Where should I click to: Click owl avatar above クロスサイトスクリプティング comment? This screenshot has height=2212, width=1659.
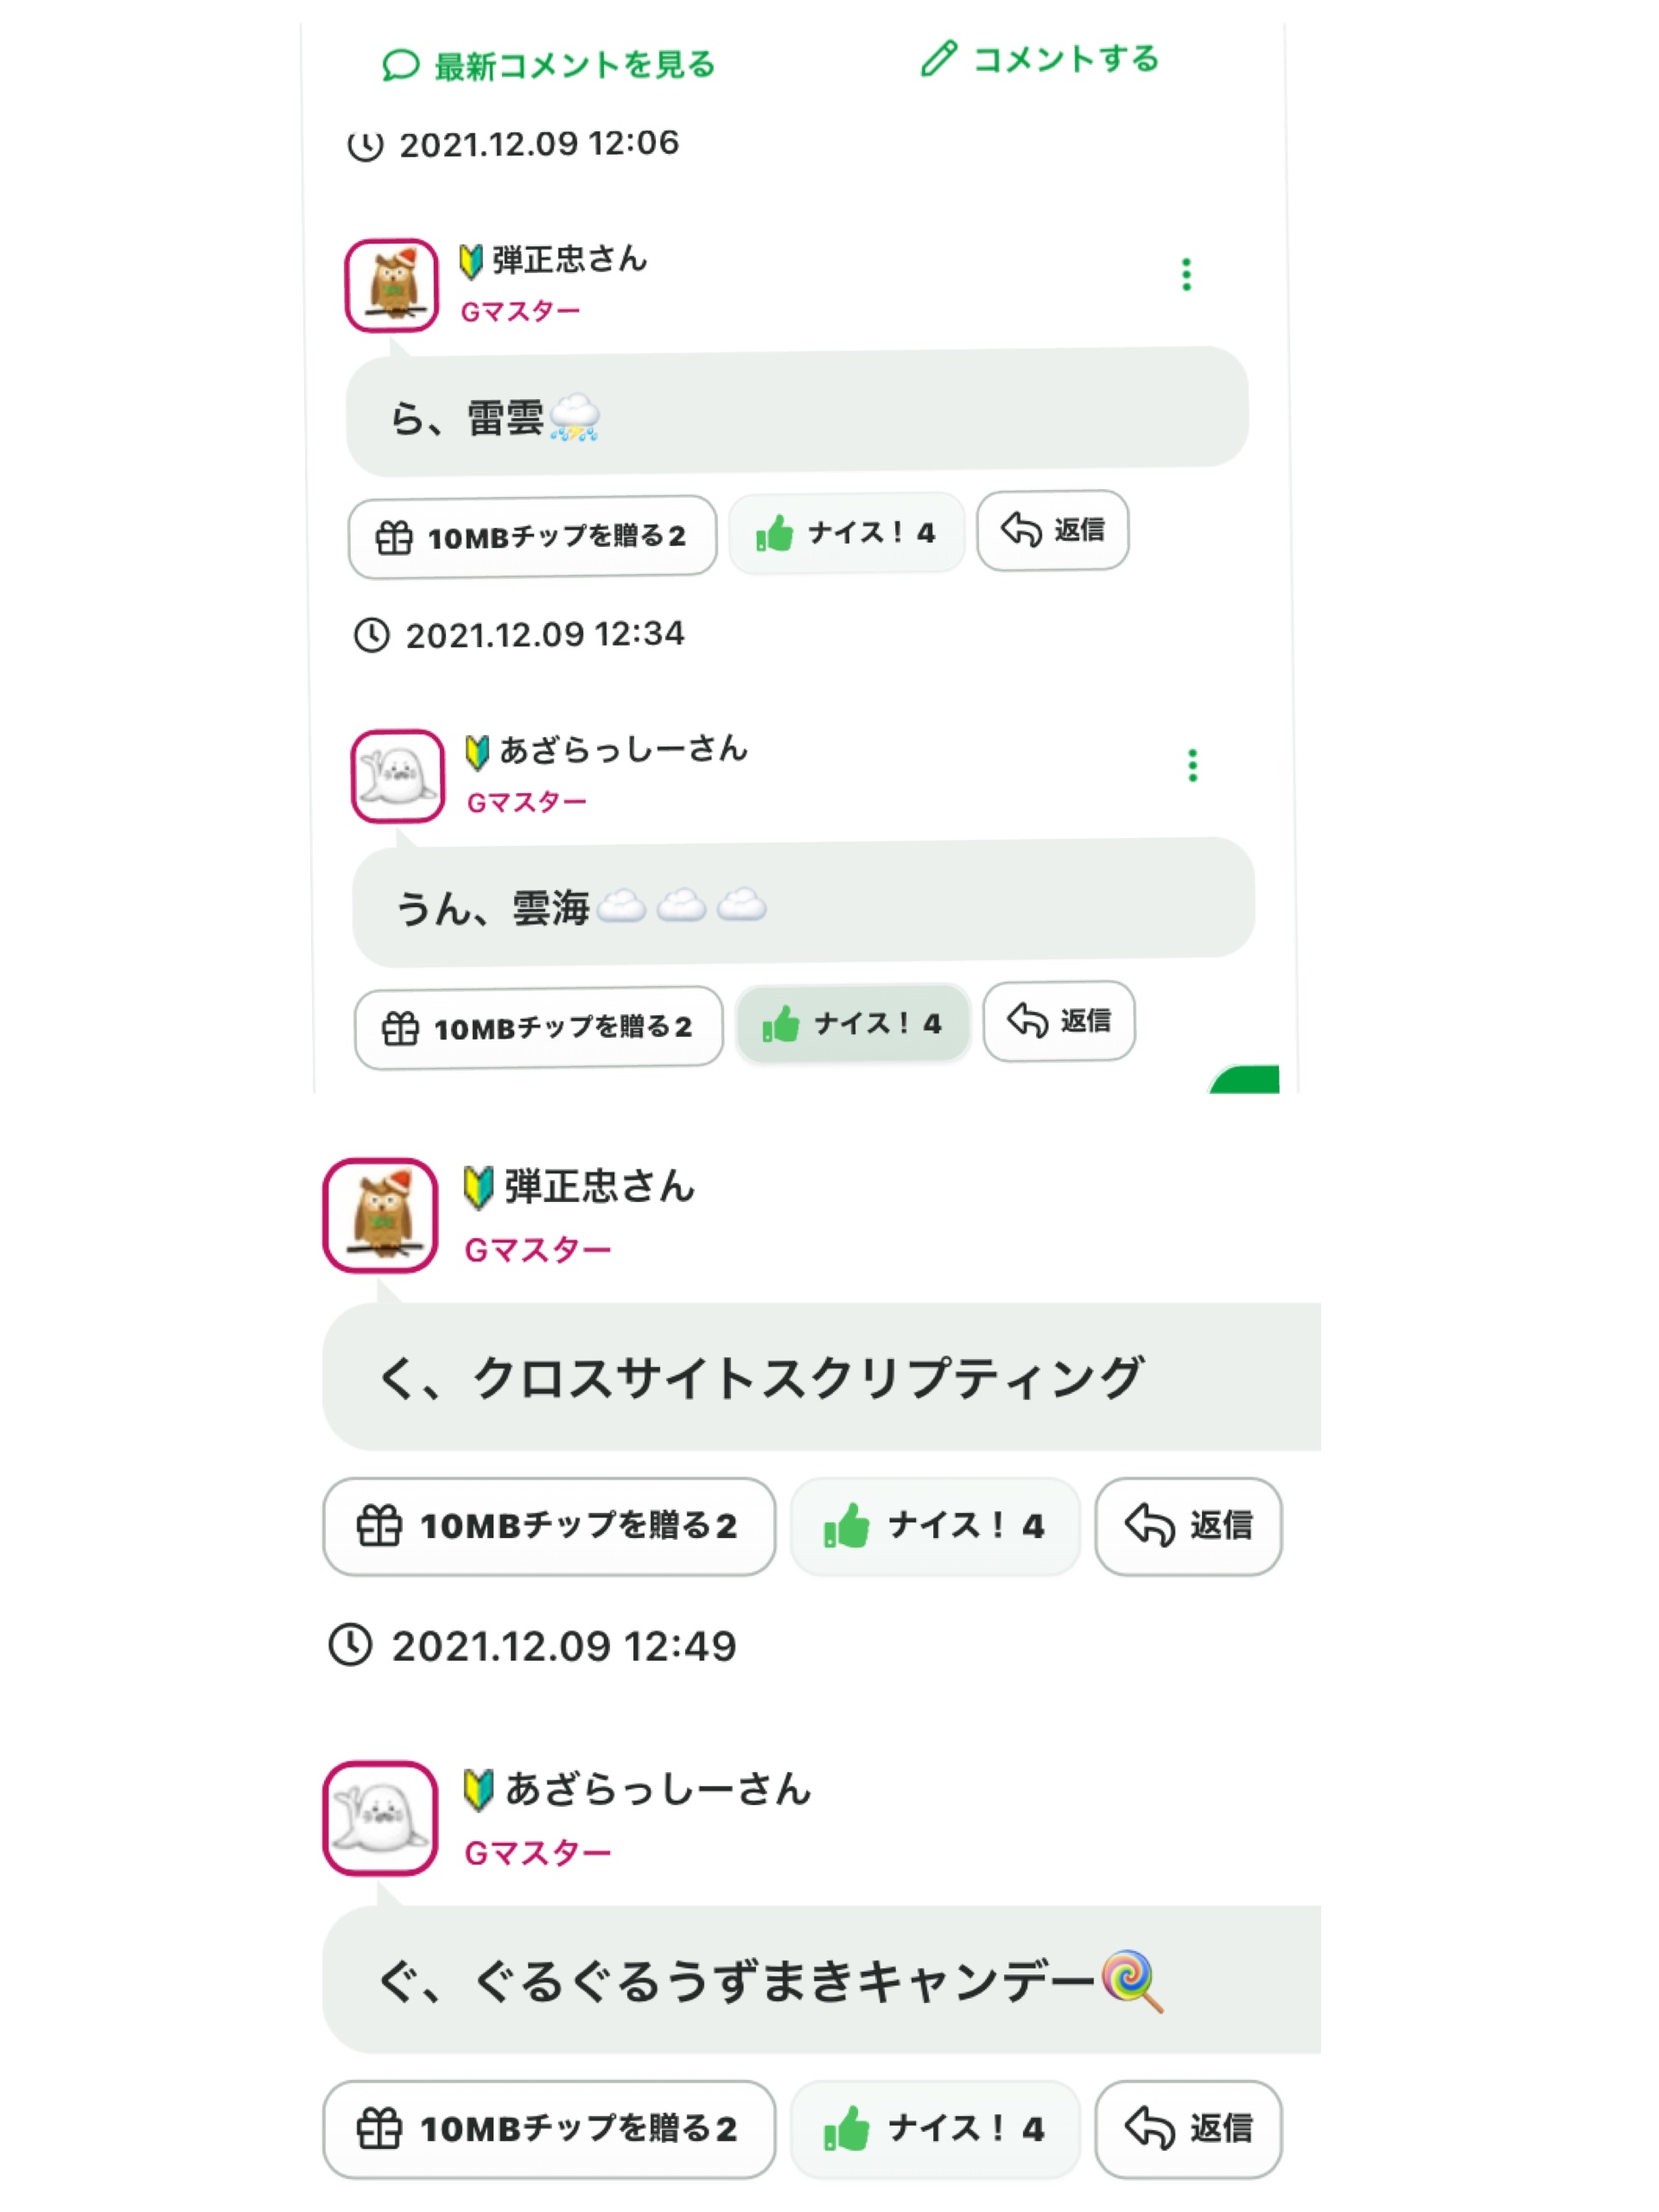tap(380, 1215)
